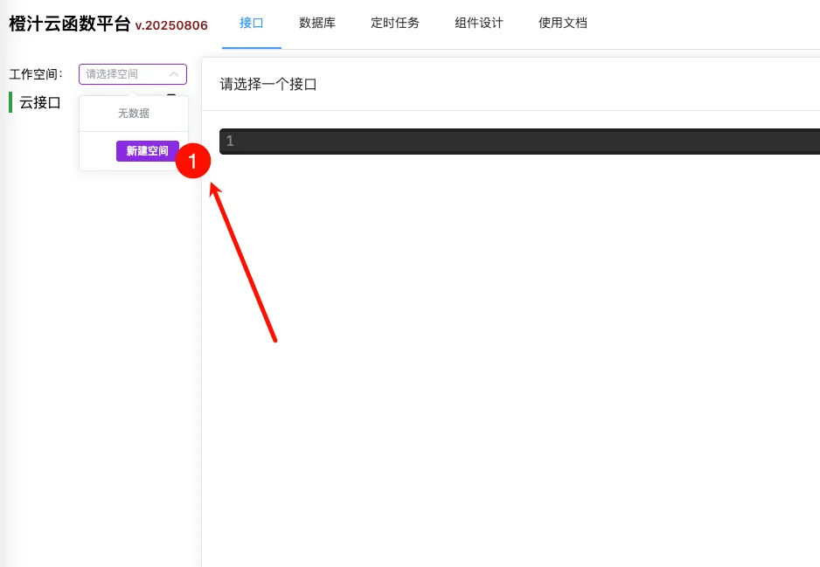The image size is (820, 567).
Task: Select the 组件设计 tab
Action: pos(478,24)
